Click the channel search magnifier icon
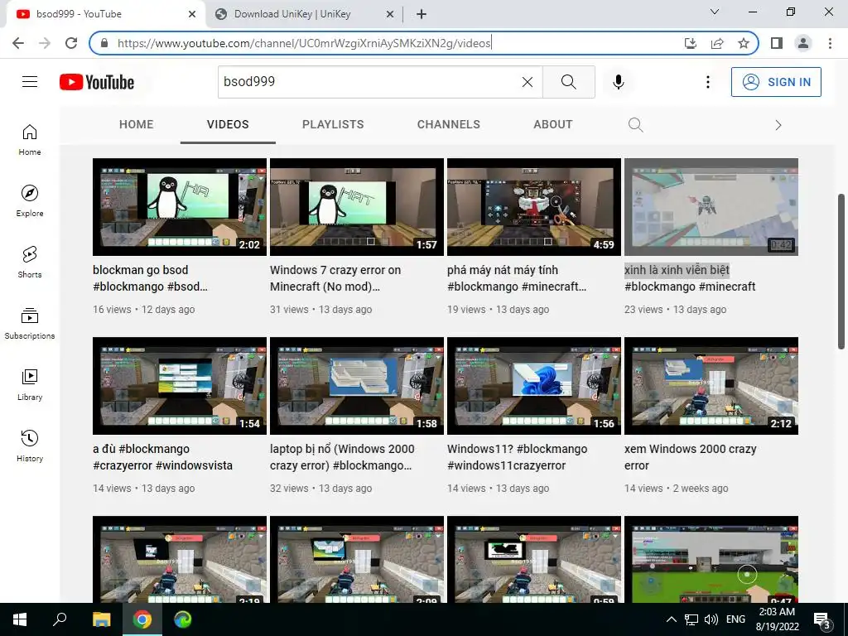This screenshot has width=848, height=636. [635, 125]
